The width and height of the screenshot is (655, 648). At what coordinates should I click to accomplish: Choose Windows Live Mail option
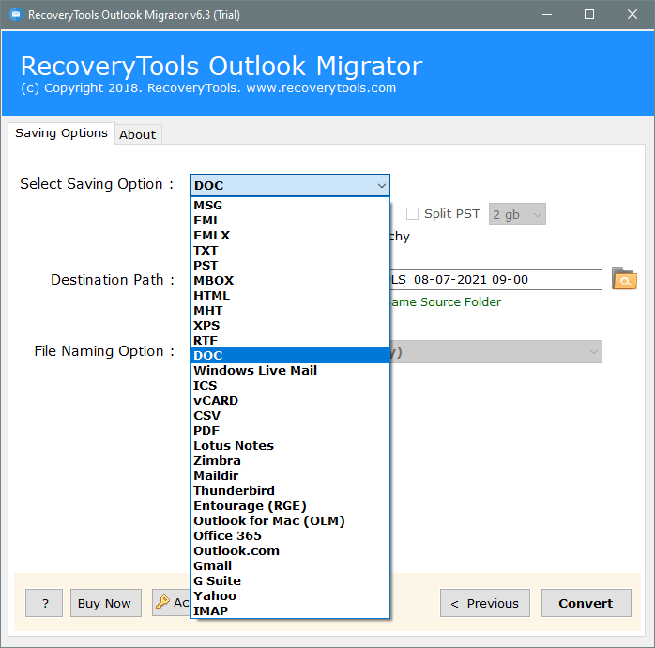[x=290, y=371]
